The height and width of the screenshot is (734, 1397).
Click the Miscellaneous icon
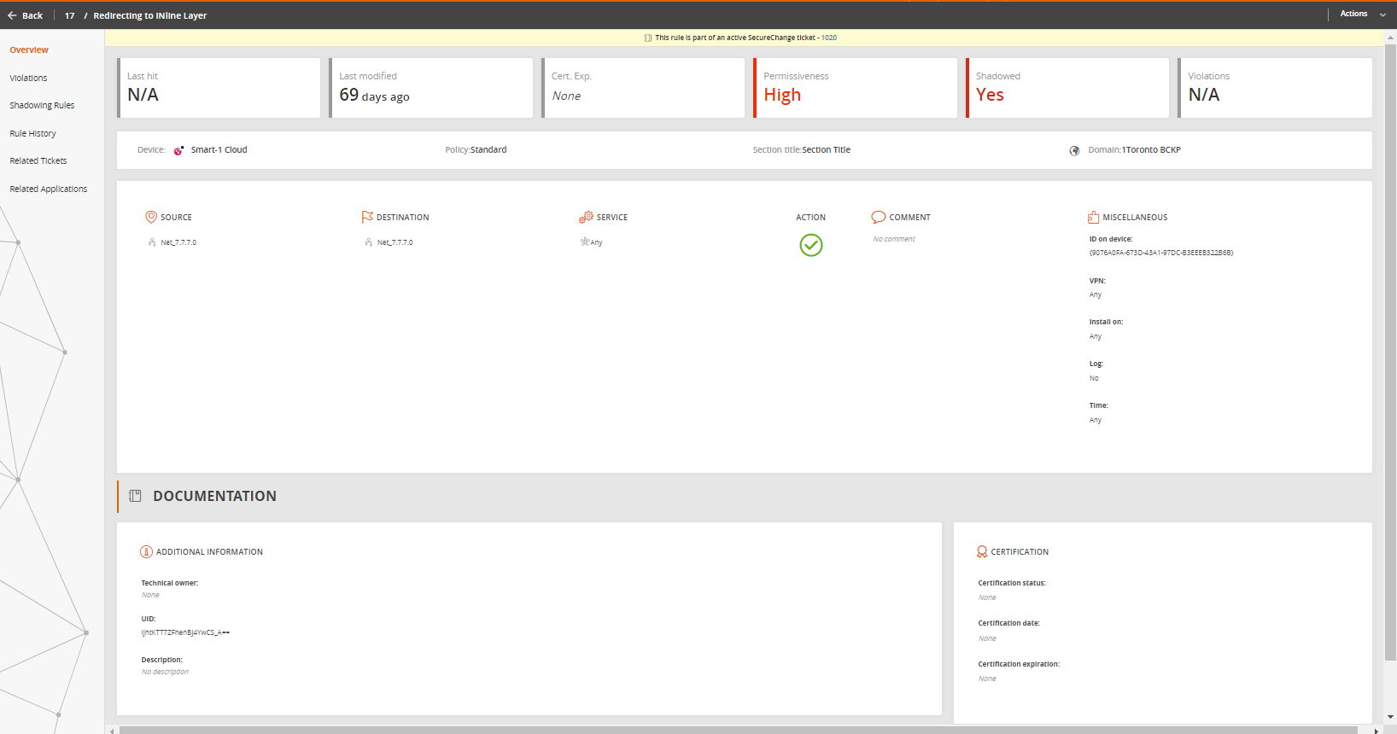pyautogui.click(x=1093, y=217)
